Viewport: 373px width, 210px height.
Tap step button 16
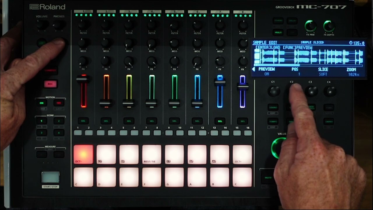(x=248, y=133)
